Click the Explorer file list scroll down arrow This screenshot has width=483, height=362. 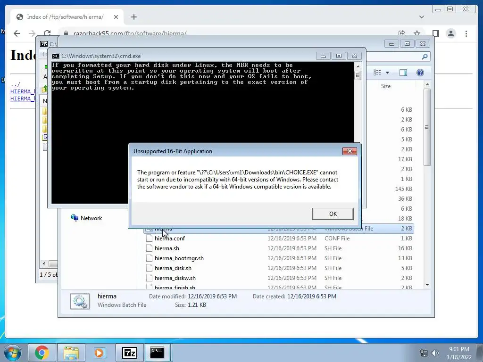click(x=427, y=285)
